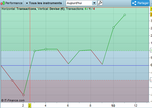Click the IT-Finance.com copyright link
Screen dimensions: 152x108
(x=13, y=100)
